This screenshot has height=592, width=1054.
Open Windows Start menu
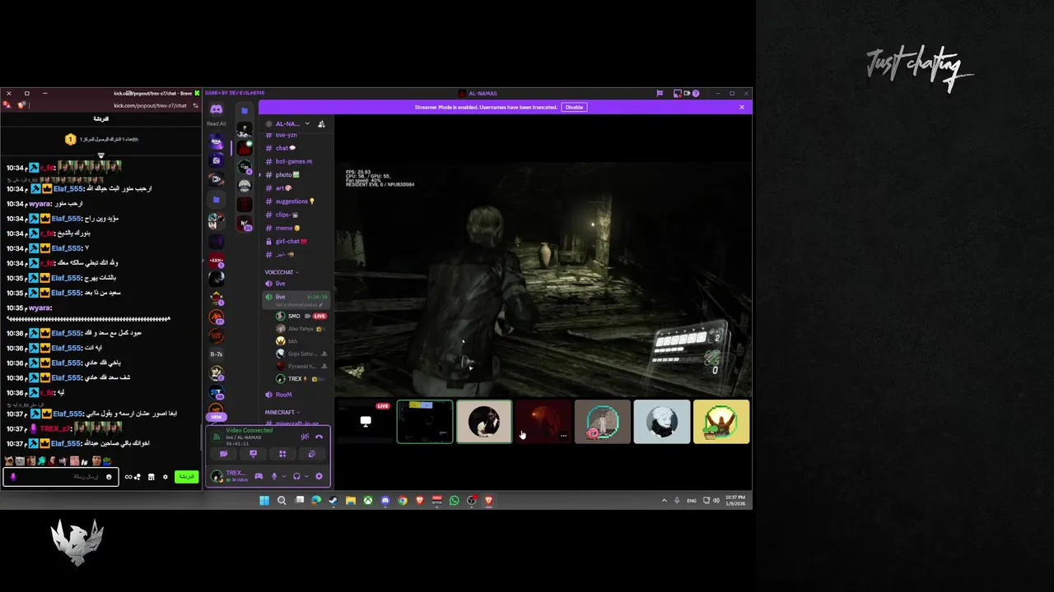(x=264, y=500)
